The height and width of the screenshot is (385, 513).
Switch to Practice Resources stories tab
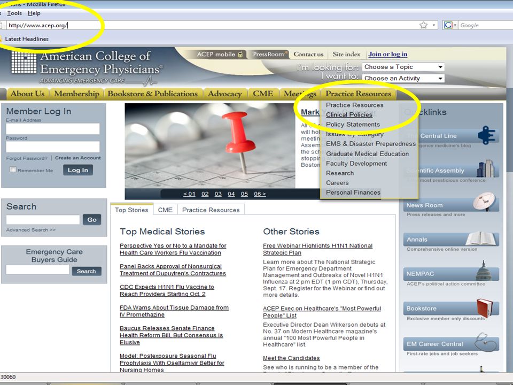211,210
